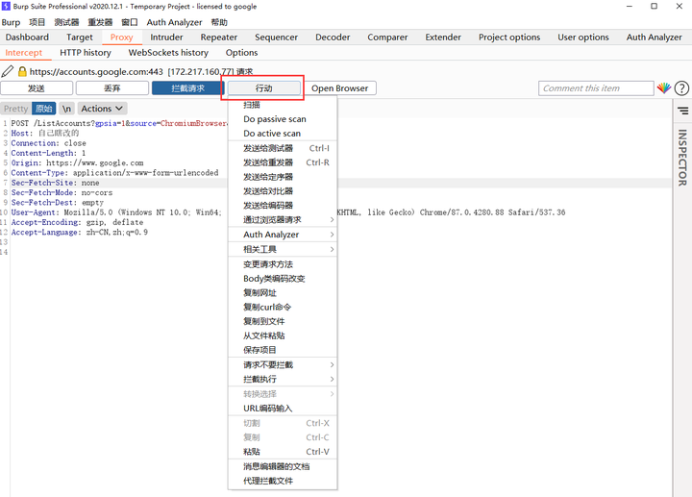
Task: Open the Inspector panel menu icon
Action: [x=683, y=111]
